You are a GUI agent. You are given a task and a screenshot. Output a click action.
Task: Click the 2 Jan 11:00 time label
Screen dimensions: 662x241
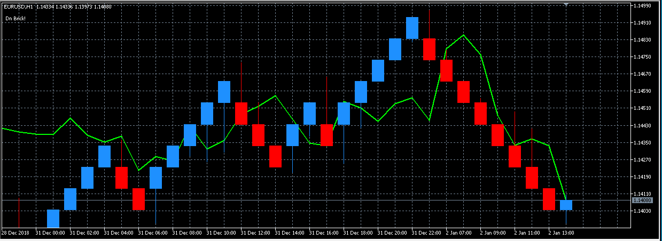(528, 233)
